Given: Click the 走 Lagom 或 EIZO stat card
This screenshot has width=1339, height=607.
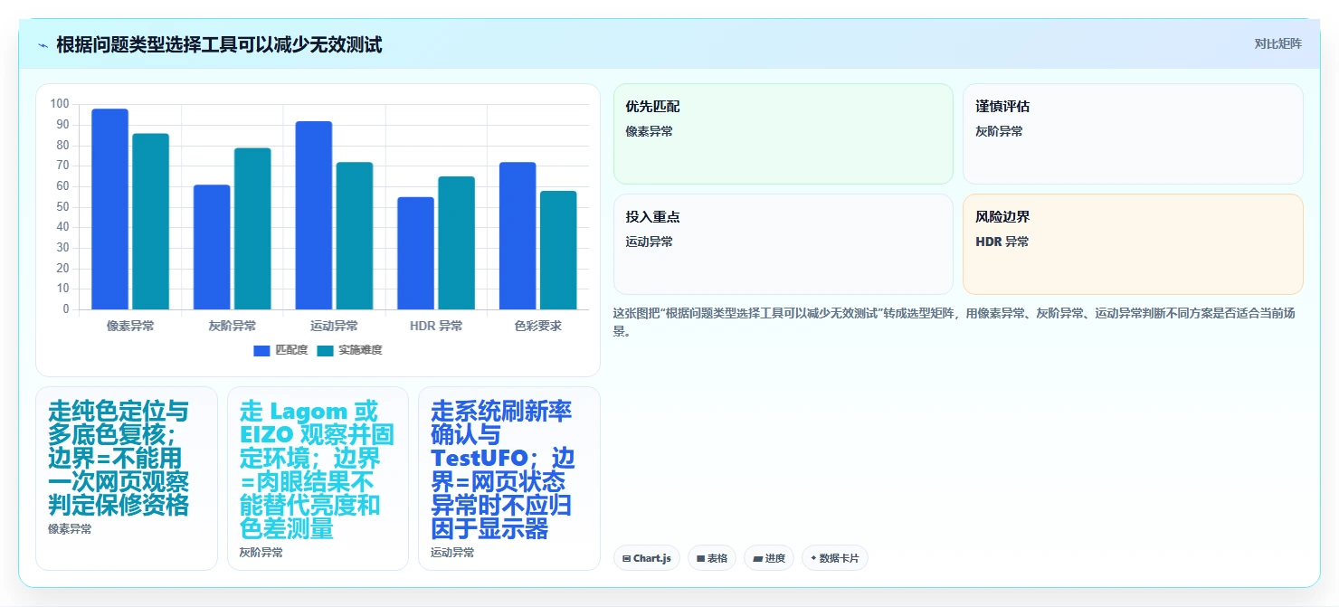Looking at the screenshot, I should point(318,479).
